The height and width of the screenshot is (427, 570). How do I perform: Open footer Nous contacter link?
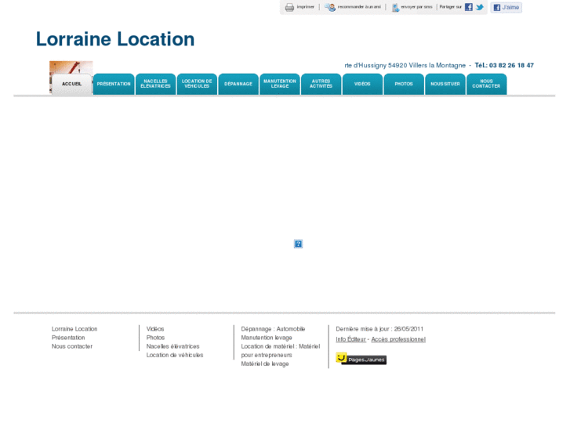click(72, 346)
